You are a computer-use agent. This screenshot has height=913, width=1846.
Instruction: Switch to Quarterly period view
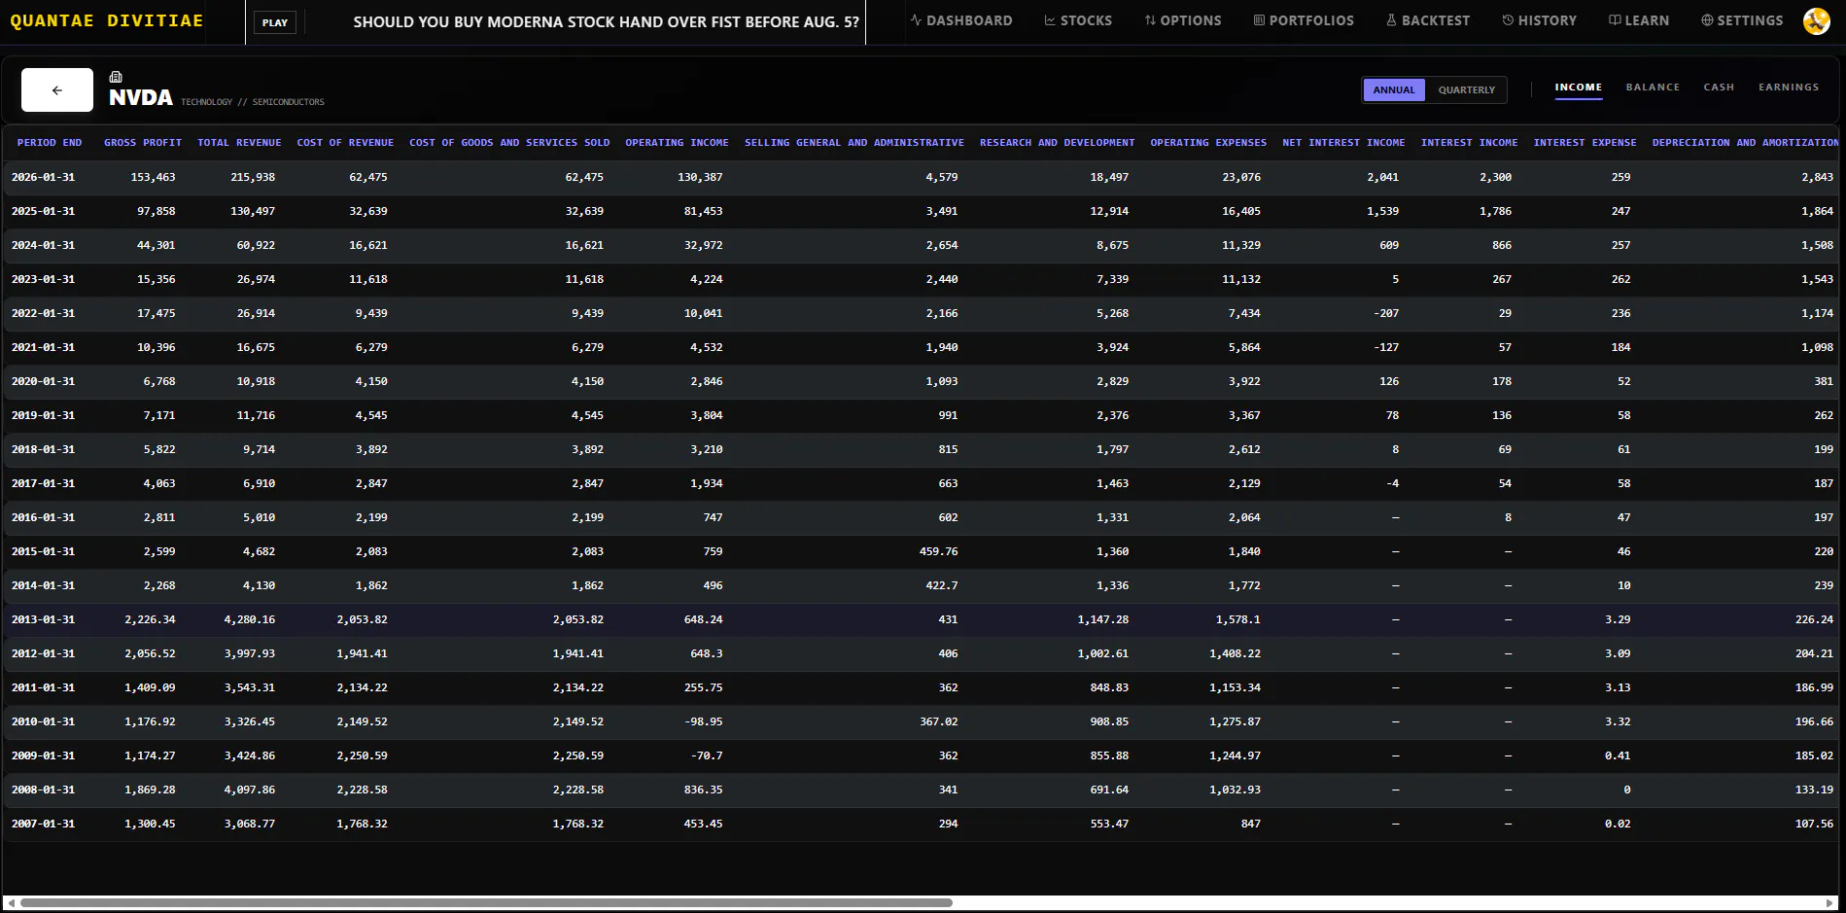click(1466, 90)
